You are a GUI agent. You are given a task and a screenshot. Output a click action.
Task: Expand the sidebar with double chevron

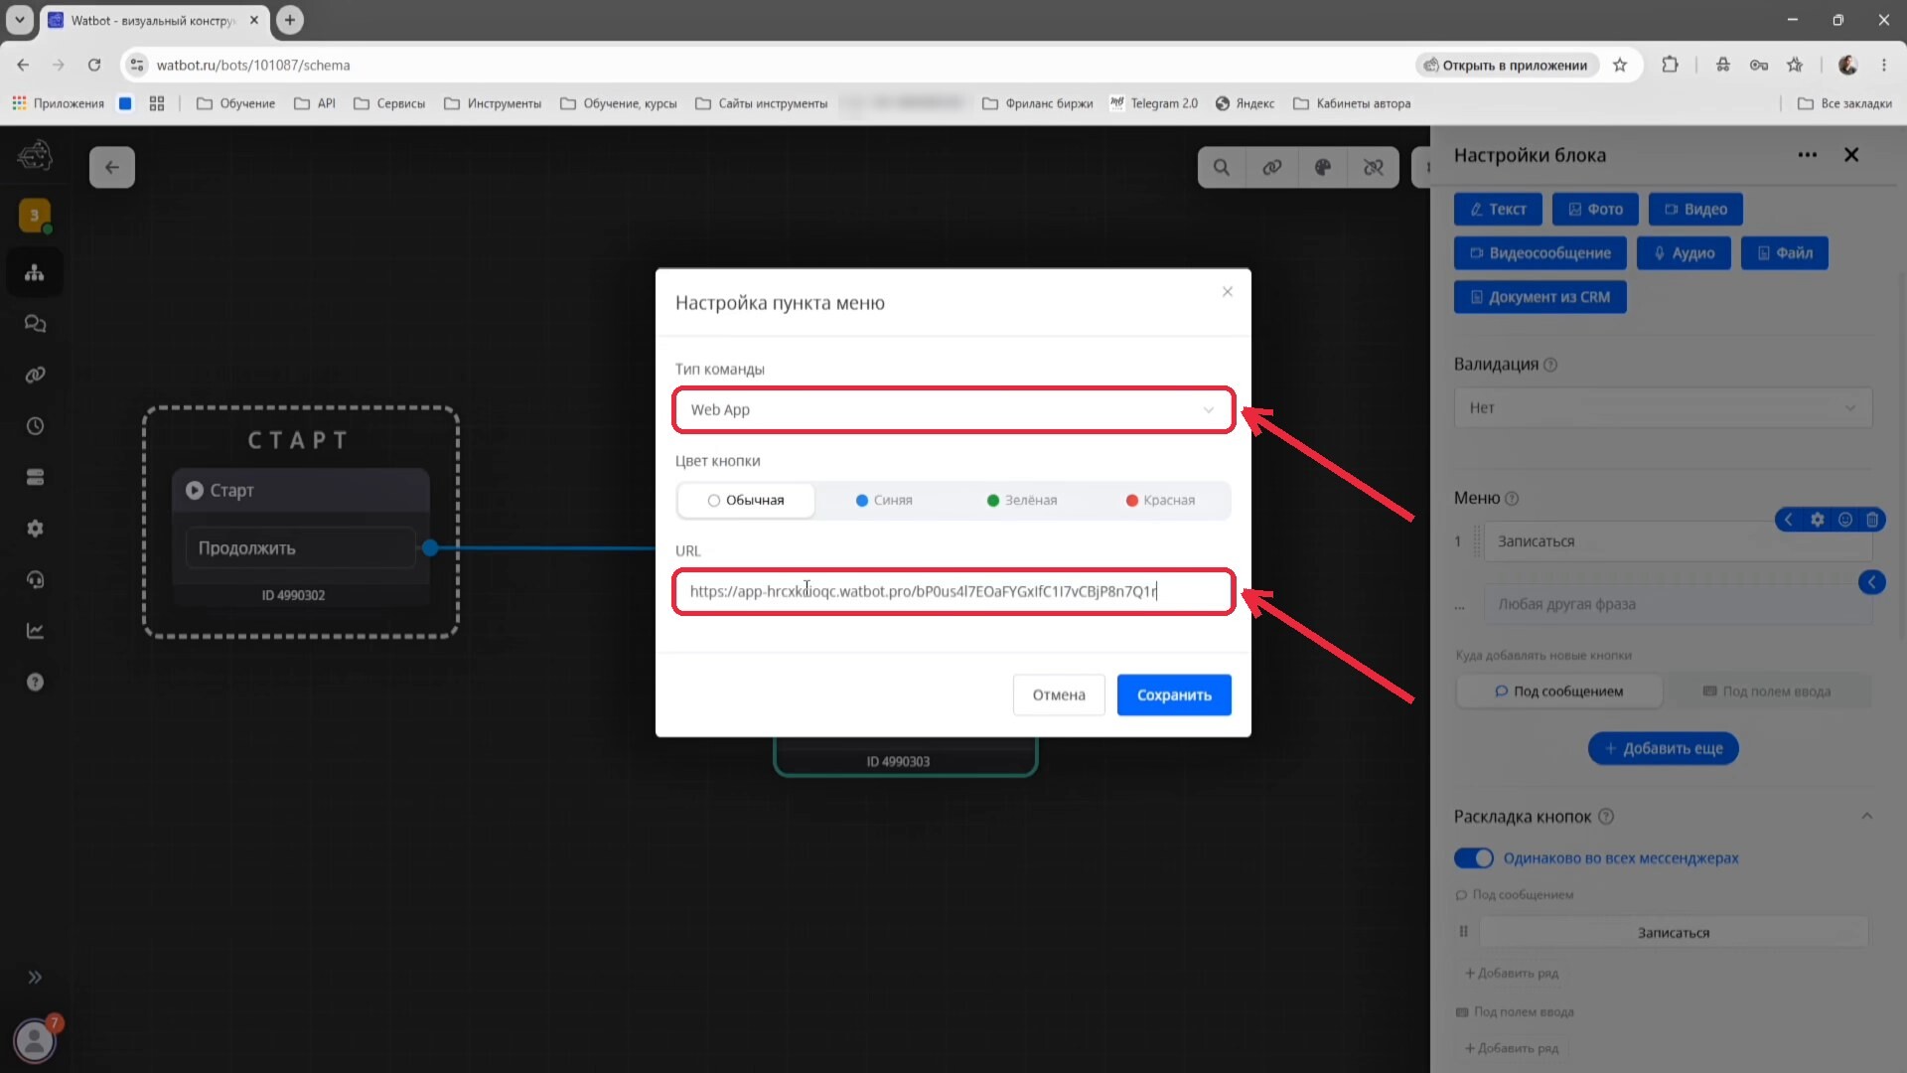35,977
